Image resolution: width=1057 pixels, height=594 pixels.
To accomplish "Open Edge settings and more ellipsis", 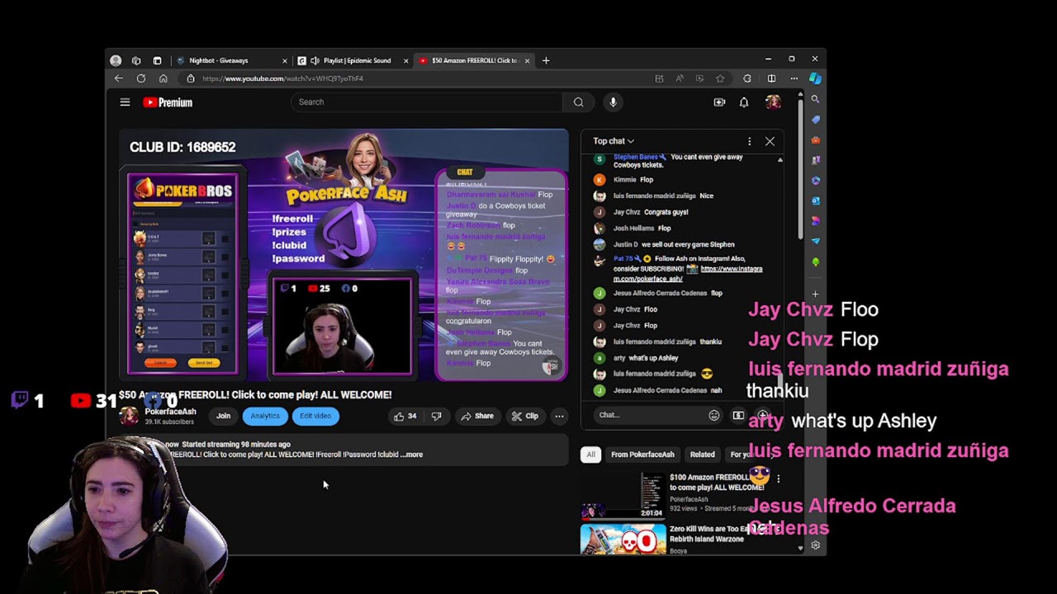I will point(794,78).
